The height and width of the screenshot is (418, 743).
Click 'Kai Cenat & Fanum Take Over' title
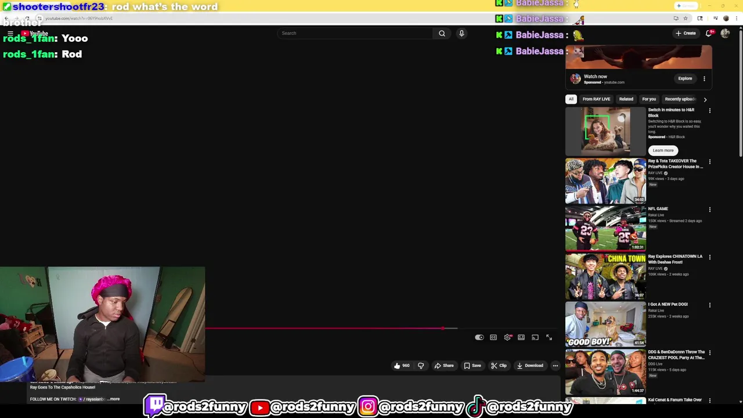pos(675,400)
